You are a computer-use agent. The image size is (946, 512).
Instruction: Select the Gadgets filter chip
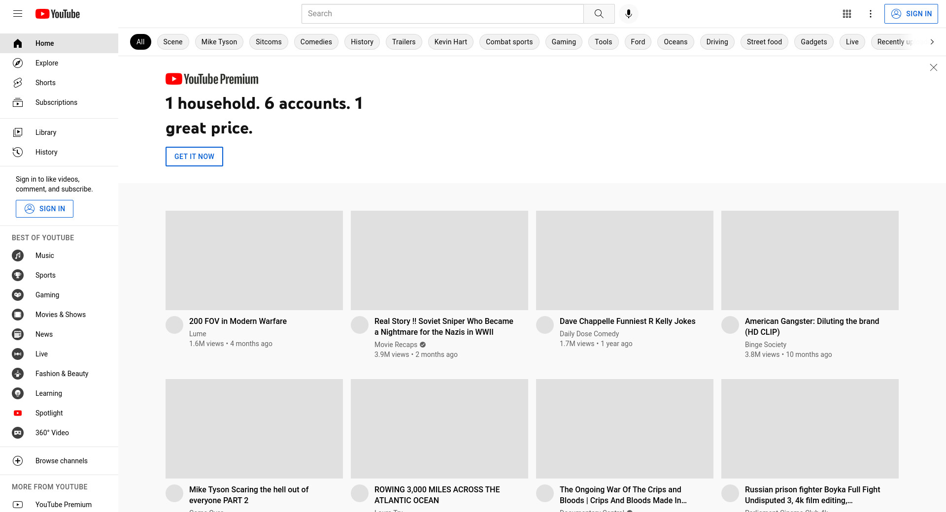click(814, 42)
